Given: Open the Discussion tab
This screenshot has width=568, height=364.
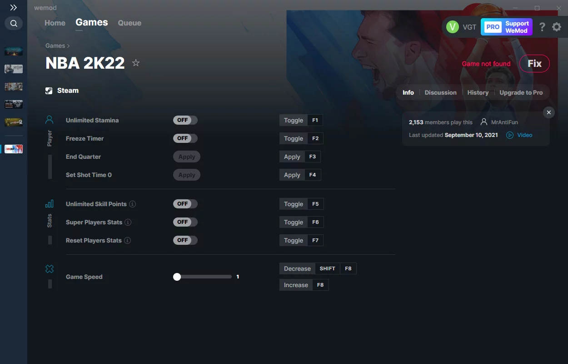Looking at the screenshot, I should pos(440,92).
